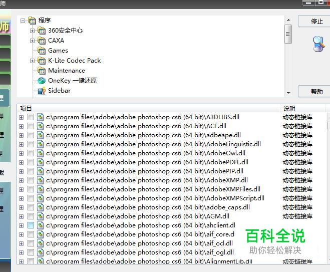Expand the adobe_caps.dll row
This screenshot has width=330, height=272.
pos(21,207)
